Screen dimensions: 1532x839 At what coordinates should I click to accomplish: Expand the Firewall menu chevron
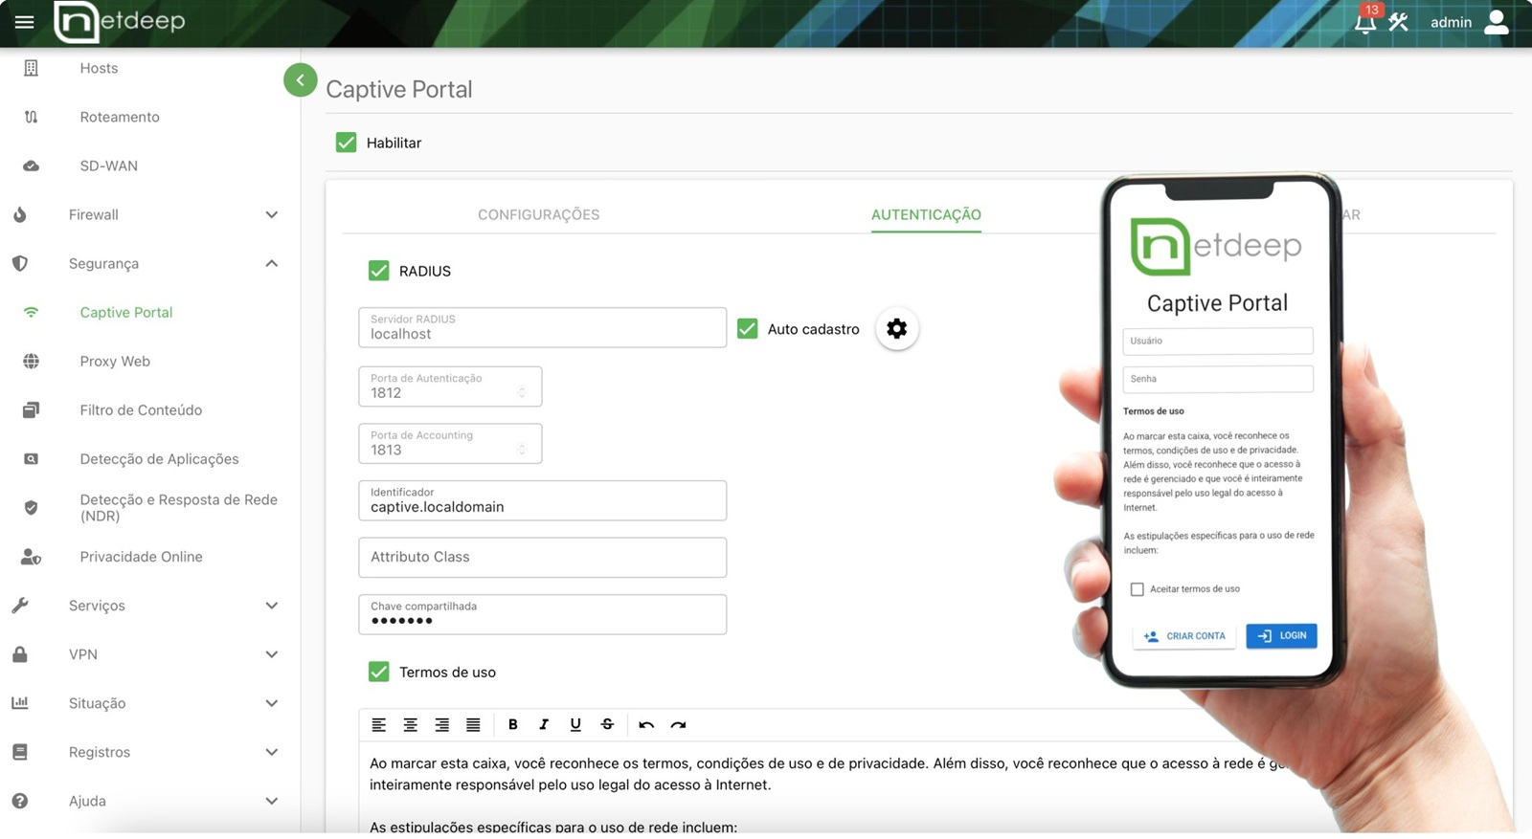click(x=272, y=214)
